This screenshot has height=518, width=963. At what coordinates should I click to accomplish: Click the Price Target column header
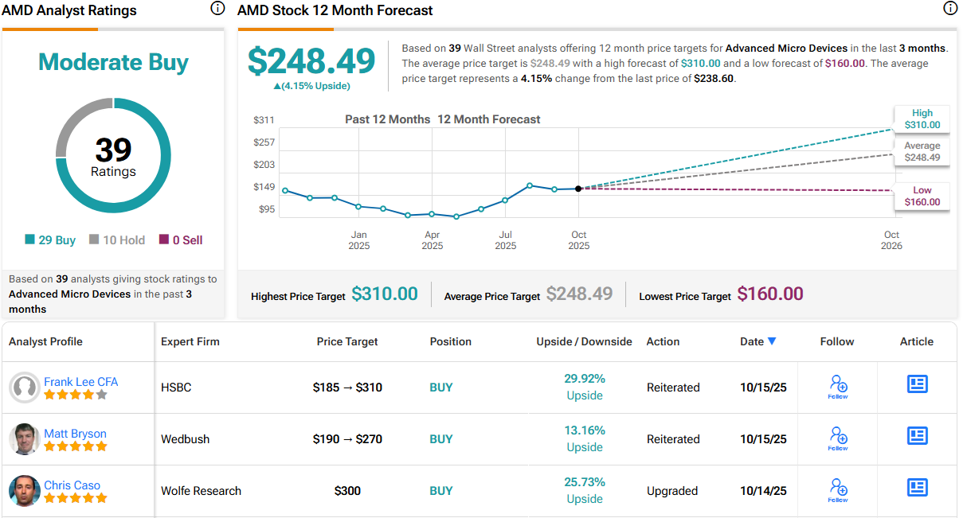pos(347,341)
